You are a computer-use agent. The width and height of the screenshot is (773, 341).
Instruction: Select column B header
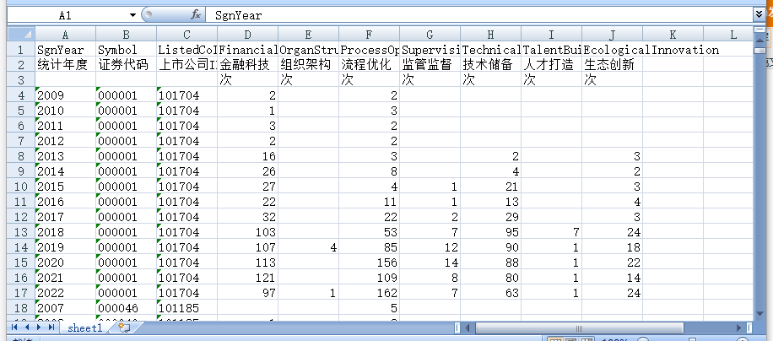tap(127, 35)
